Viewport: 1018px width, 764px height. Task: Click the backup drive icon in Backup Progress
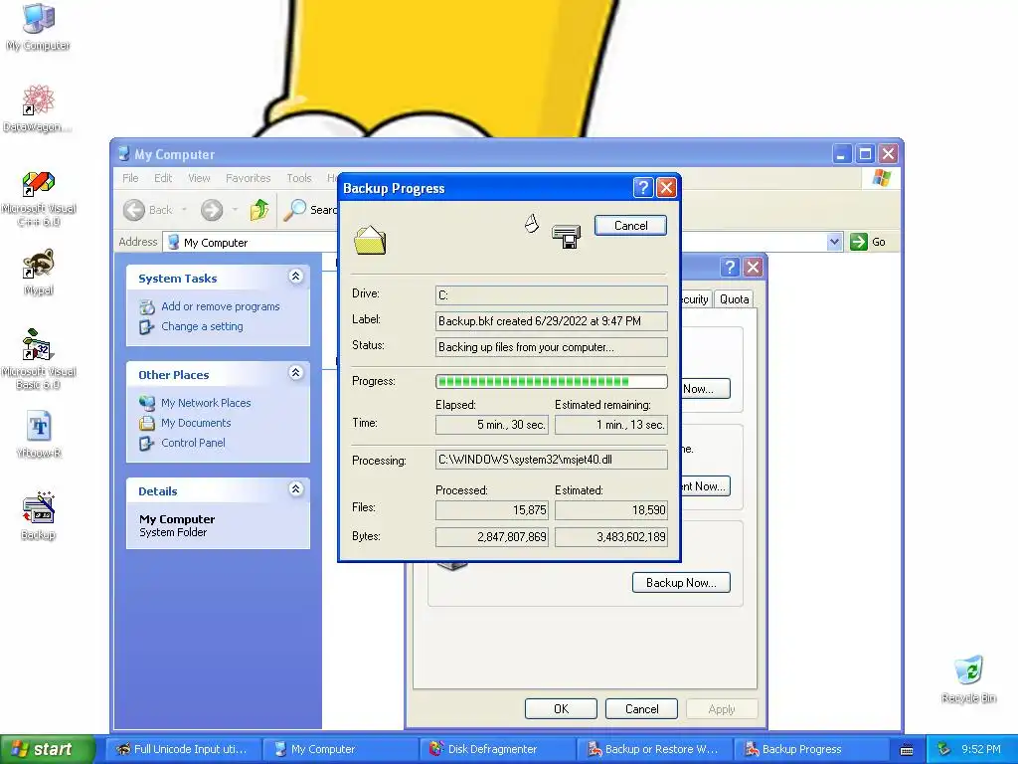pos(566,237)
